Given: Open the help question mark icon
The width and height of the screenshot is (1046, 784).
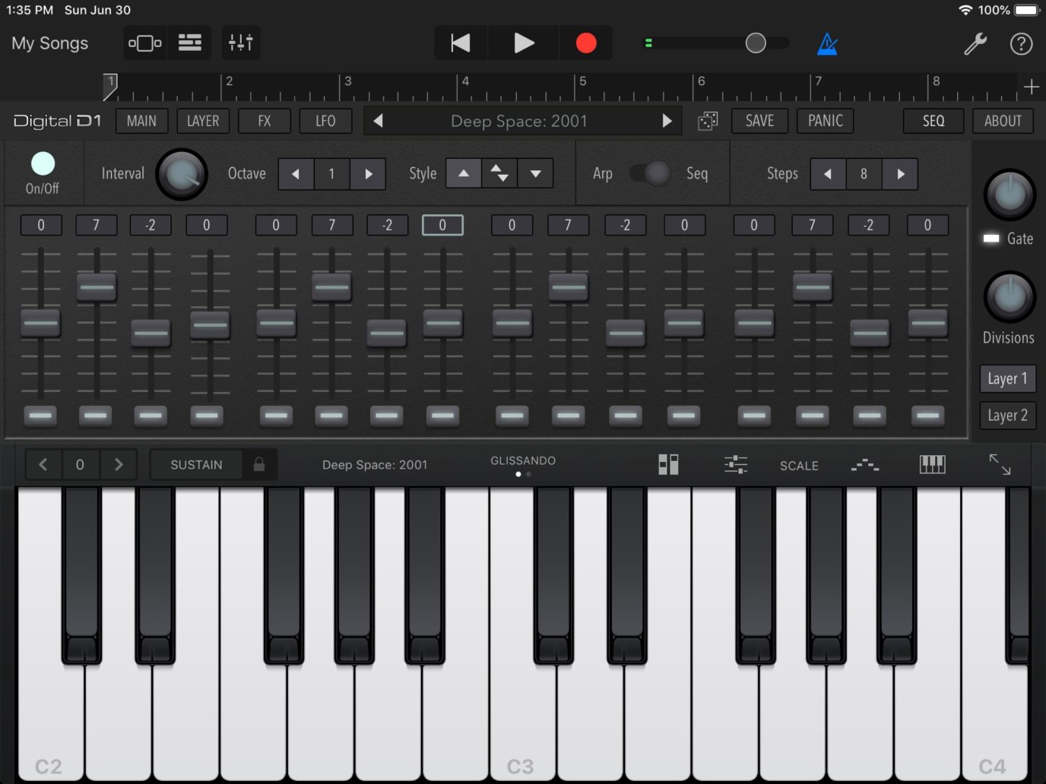Looking at the screenshot, I should (1021, 44).
